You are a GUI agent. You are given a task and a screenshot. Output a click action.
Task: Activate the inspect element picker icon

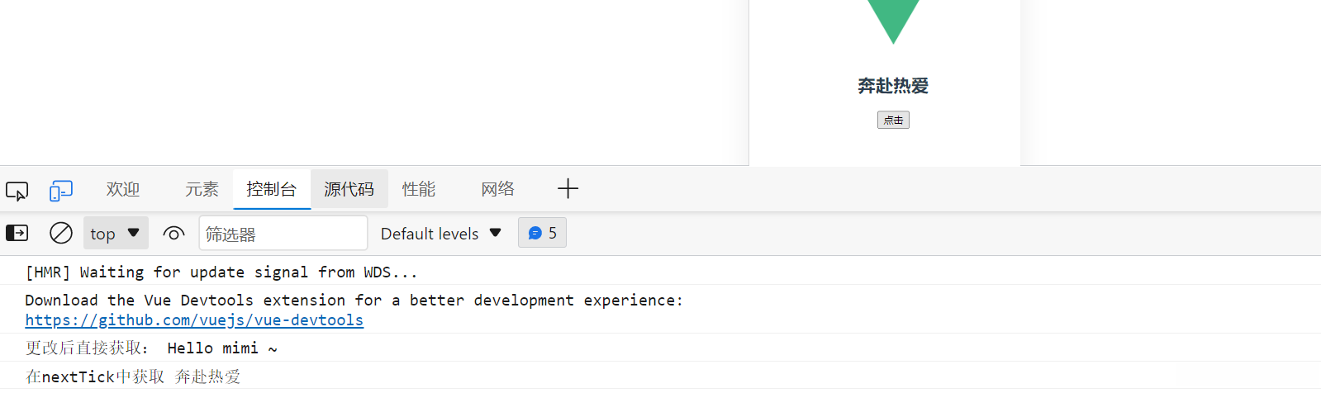tap(17, 191)
